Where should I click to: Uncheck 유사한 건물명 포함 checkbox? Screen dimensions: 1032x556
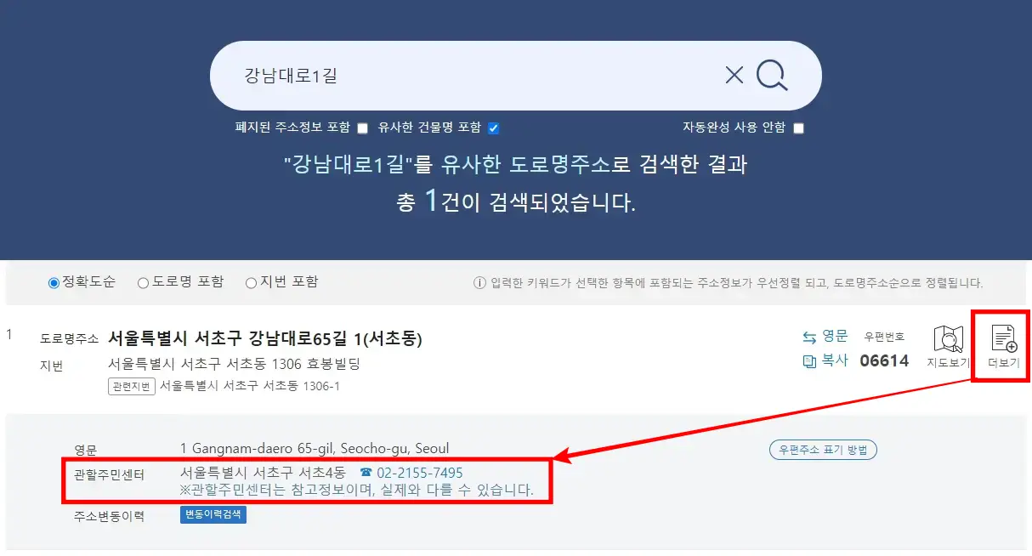pyautogui.click(x=493, y=128)
